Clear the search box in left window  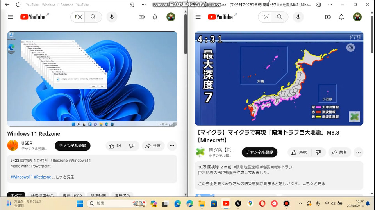click(x=79, y=17)
